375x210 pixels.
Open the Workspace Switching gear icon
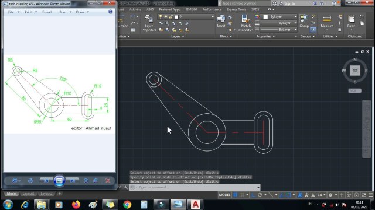[x=330, y=195]
